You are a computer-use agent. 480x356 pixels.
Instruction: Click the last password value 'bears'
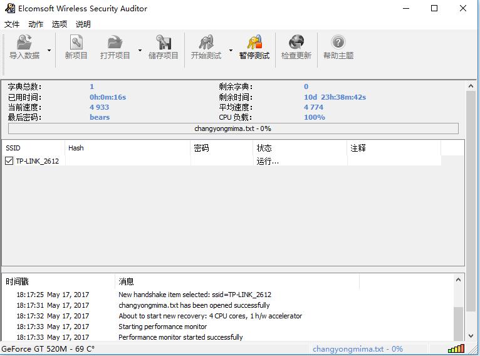click(x=100, y=117)
